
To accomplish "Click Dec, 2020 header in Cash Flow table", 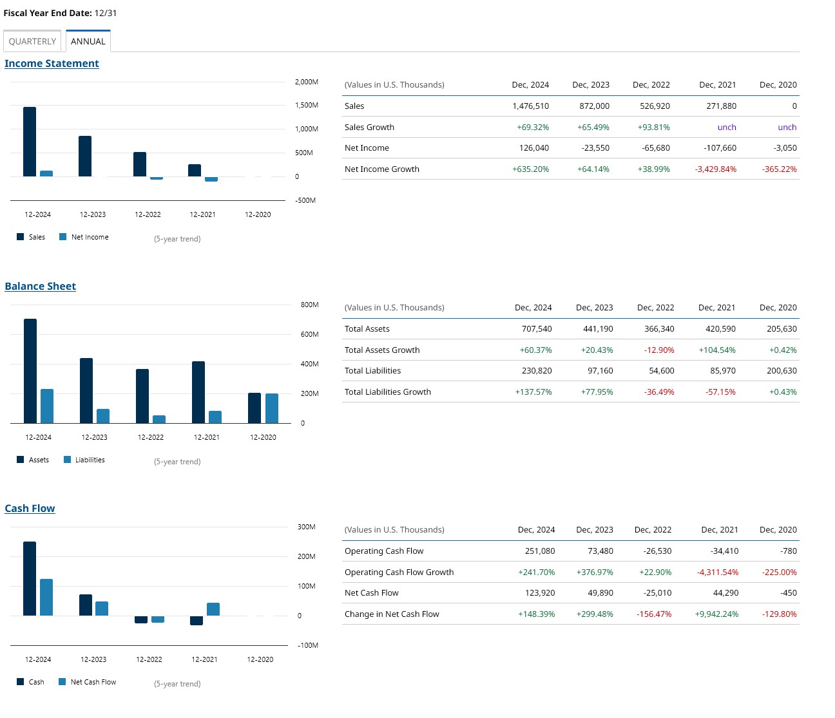I will pos(778,530).
